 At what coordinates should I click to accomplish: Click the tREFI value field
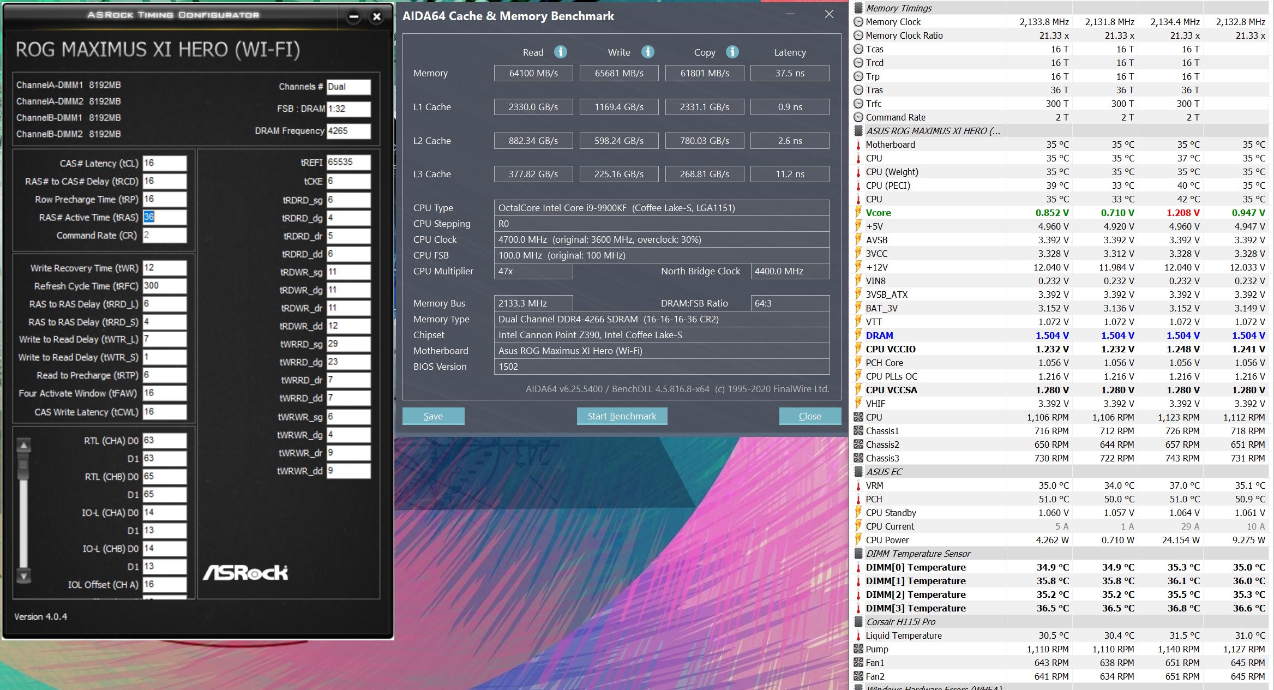[x=348, y=162]
